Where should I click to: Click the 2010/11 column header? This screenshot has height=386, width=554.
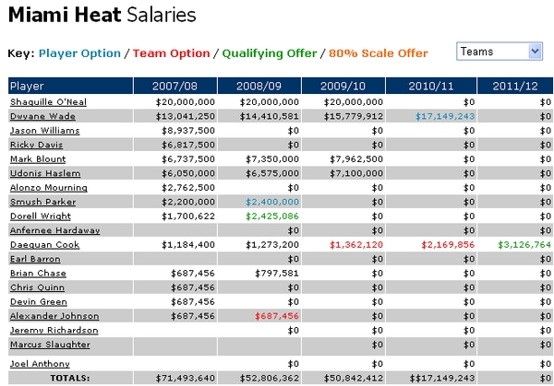(431, 86)
